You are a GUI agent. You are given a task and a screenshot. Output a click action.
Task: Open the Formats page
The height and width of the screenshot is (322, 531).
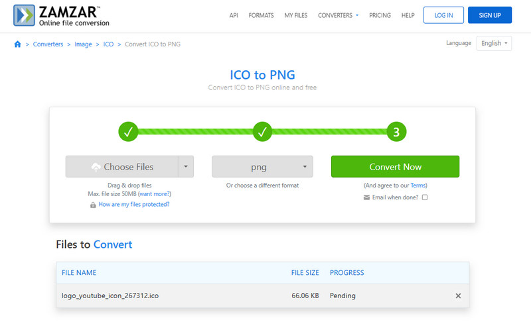(x=261, y=15)
